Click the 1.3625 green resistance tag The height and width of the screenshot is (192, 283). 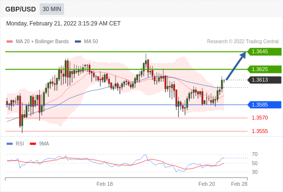click(x=264, y=69)
